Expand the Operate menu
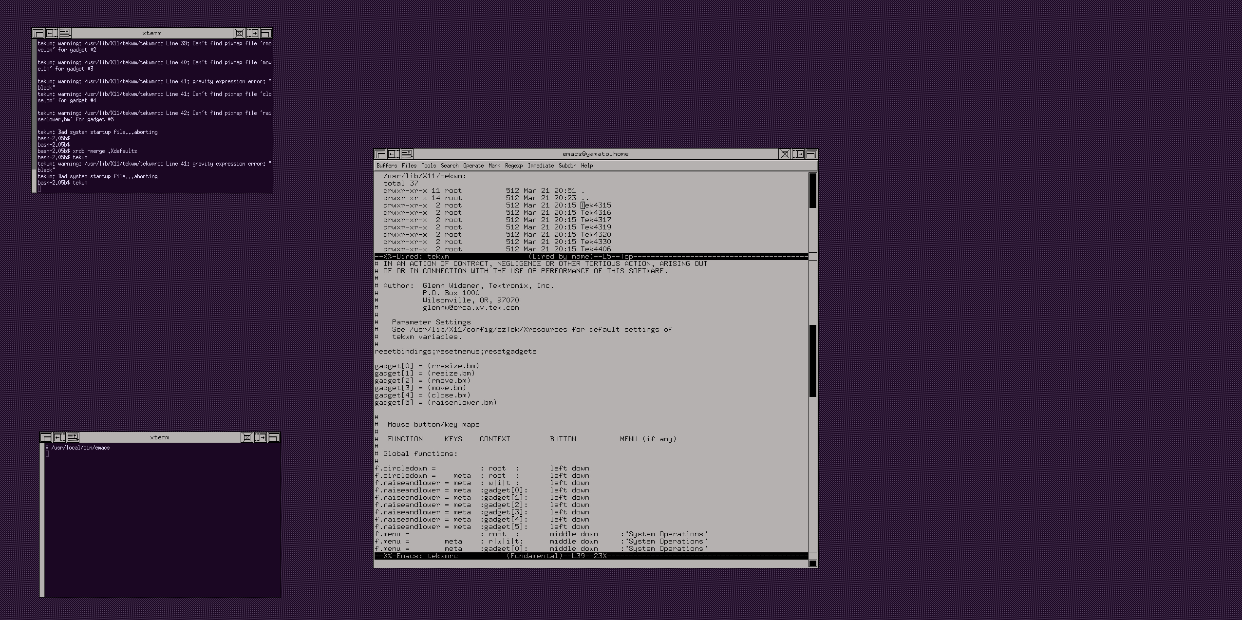This screenshot has width=1242, height=620. (x=473, y=166)
